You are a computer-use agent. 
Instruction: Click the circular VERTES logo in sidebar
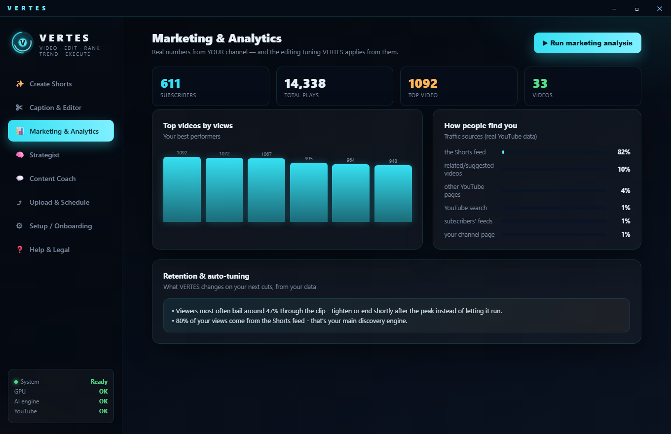coord(22,42)
